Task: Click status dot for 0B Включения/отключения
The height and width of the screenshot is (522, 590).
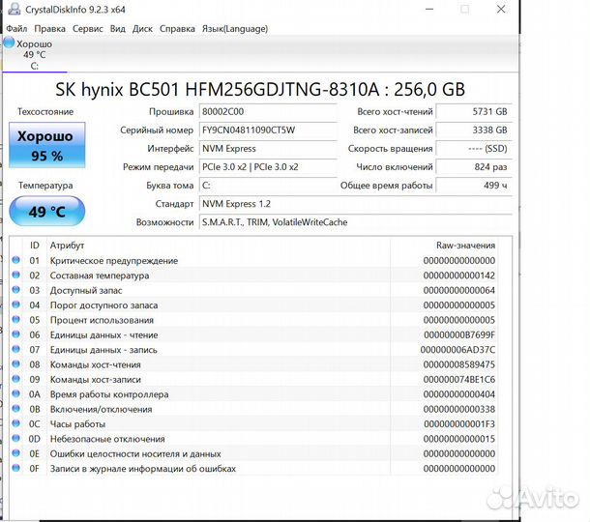Action: pyautogui.click(x=15, y=409)
